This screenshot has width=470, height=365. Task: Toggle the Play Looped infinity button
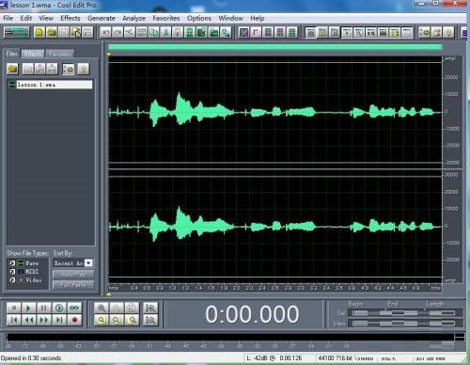tap(74, 308)
